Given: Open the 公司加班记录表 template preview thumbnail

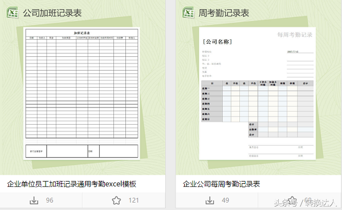Looking at the screenshot, I should (x=82, y=93).
